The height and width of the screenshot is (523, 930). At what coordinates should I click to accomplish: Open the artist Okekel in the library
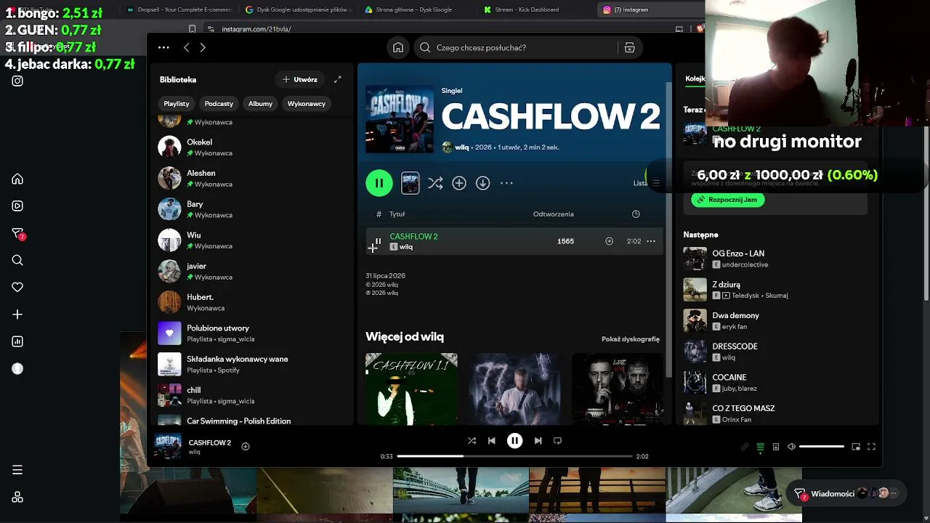[251, 147]
